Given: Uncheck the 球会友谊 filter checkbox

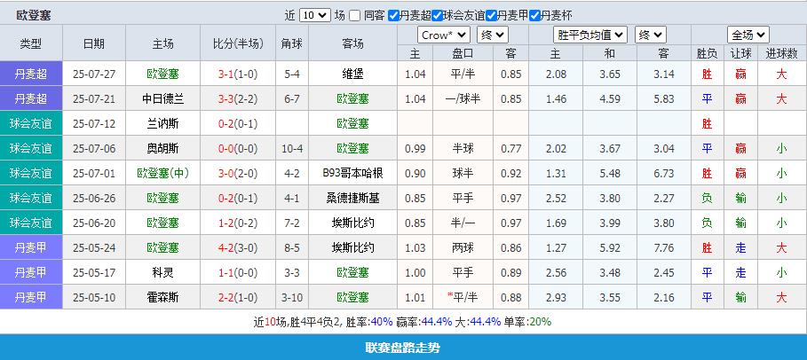Looking at the screenshot, I should click(437, 15).
